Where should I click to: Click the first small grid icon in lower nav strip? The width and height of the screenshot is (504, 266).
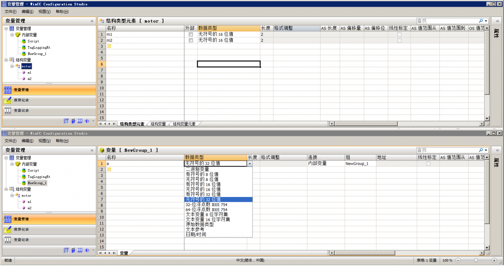pos(66,250)
